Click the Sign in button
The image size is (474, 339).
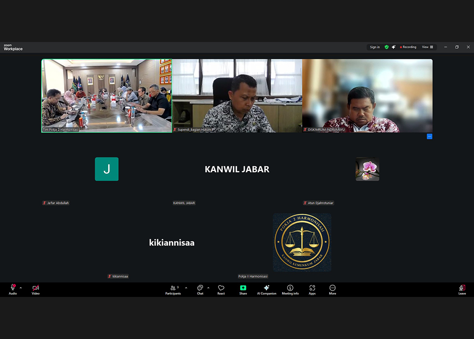(375, 47)
